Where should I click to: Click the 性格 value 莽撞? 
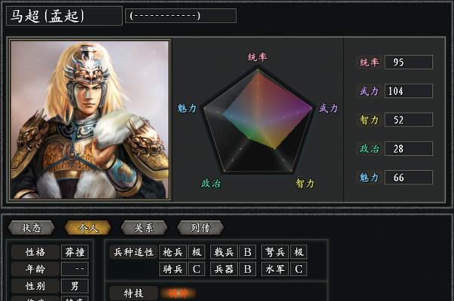coord(75,252)
